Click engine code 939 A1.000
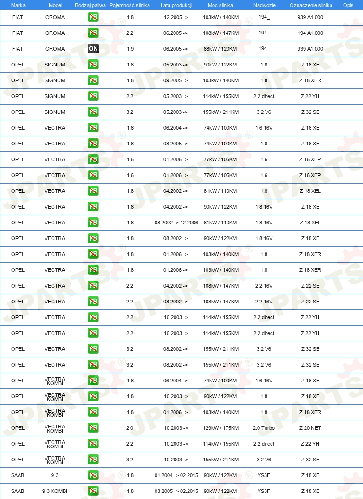This screenshot has height=499, width=363. pyautogui.click(x=310, y=49)
